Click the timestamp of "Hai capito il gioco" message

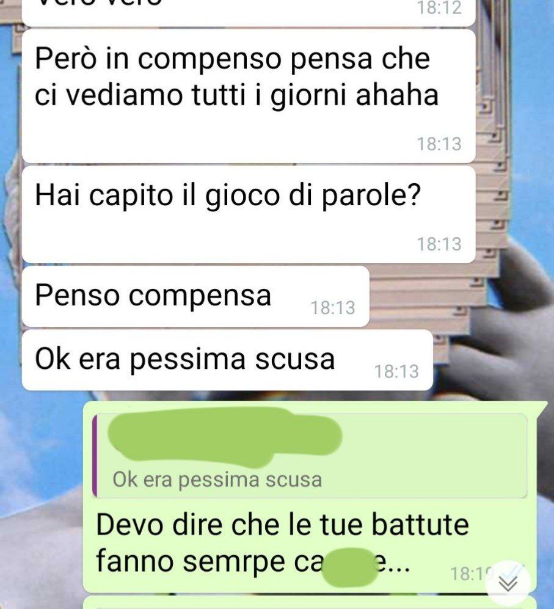439,244
